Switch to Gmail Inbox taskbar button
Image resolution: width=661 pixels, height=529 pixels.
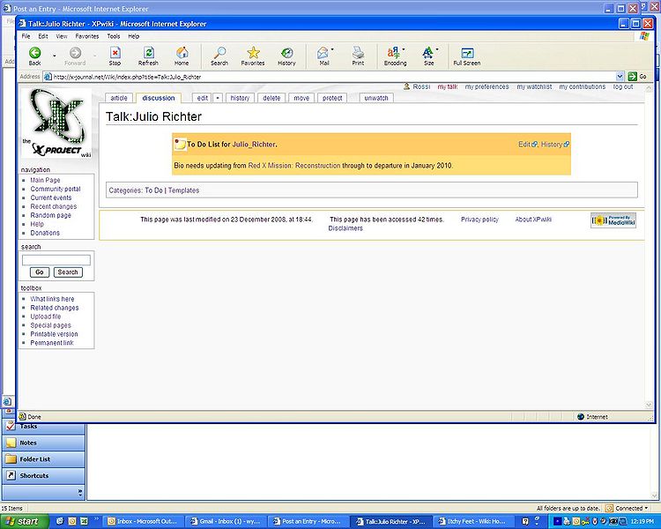pos(227,521)
